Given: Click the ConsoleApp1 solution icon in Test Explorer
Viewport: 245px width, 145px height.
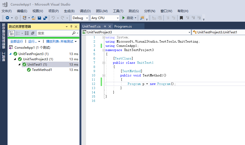Looking at the screenshot, I should coord(11,48).
